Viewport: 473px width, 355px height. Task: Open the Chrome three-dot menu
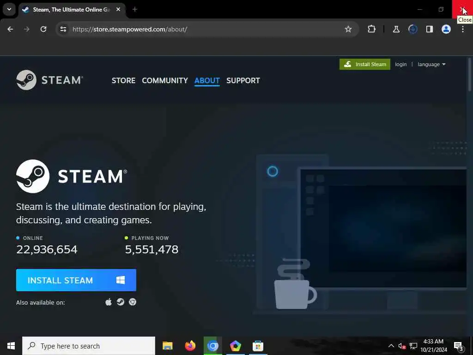[463, 29]
